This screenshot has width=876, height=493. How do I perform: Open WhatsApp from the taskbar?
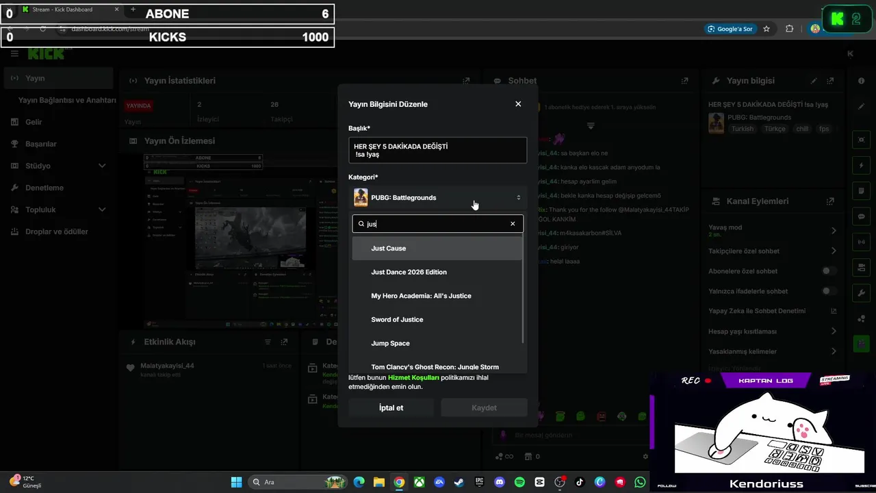click(x=640, y=482)
